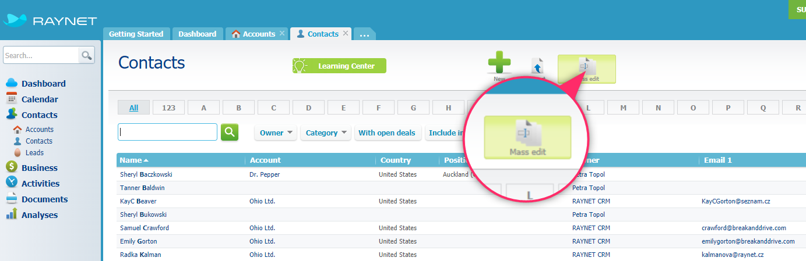Click the Analyses chart icon in sidebar
The width and height of the screenshot is (806, 261).
(12, 214)
